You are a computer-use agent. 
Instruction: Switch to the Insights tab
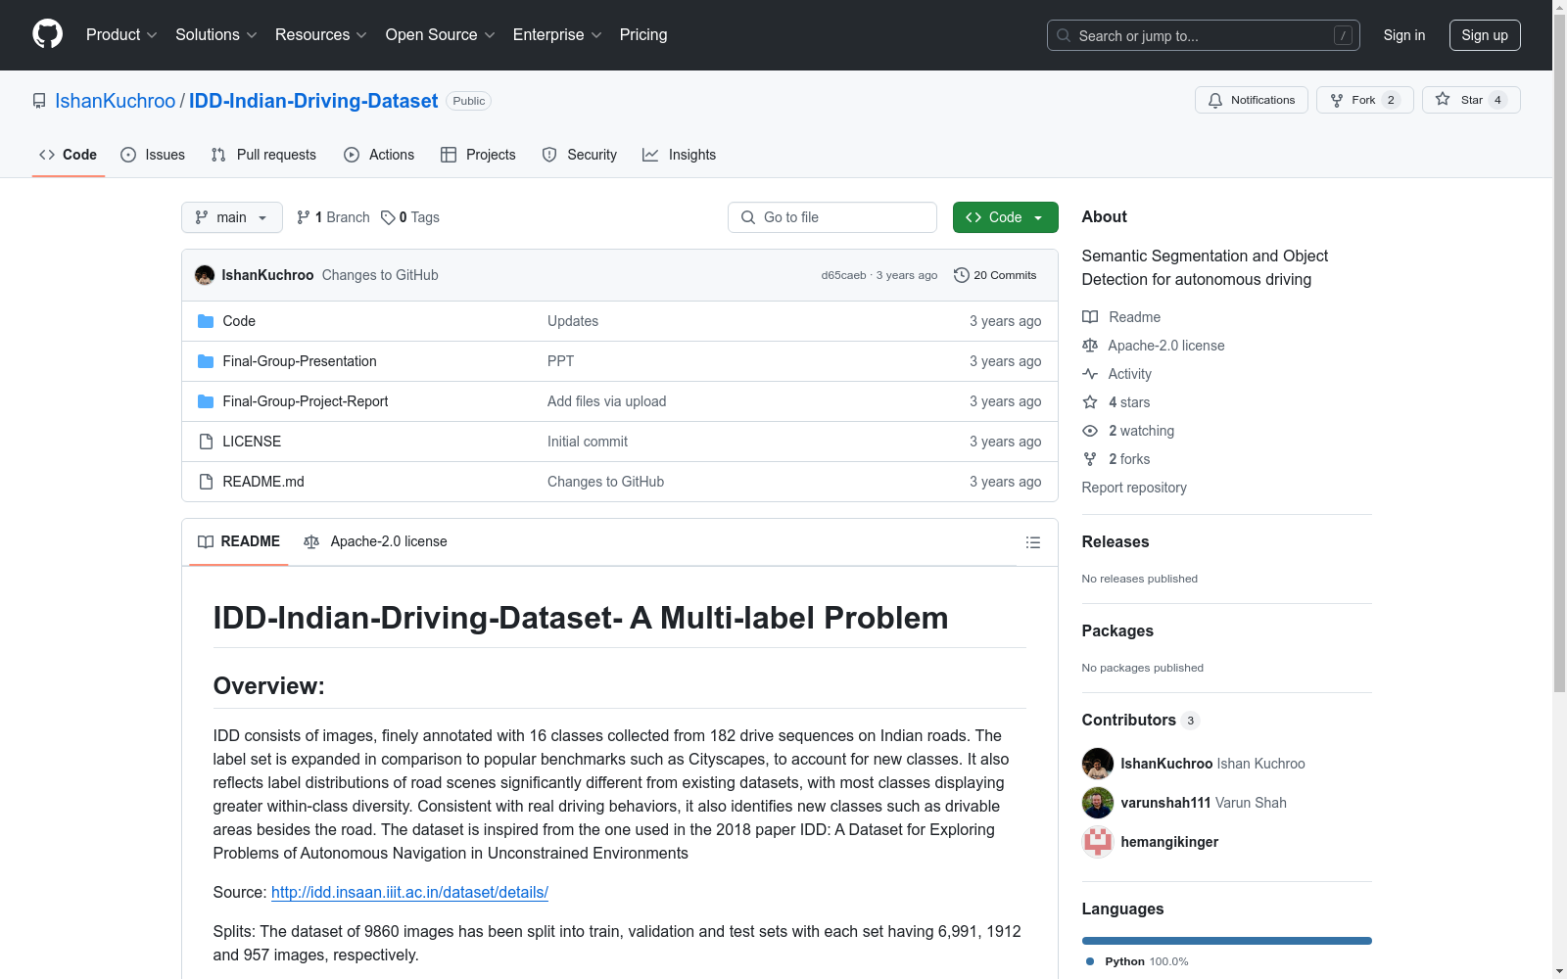click(x=680, y=155)
